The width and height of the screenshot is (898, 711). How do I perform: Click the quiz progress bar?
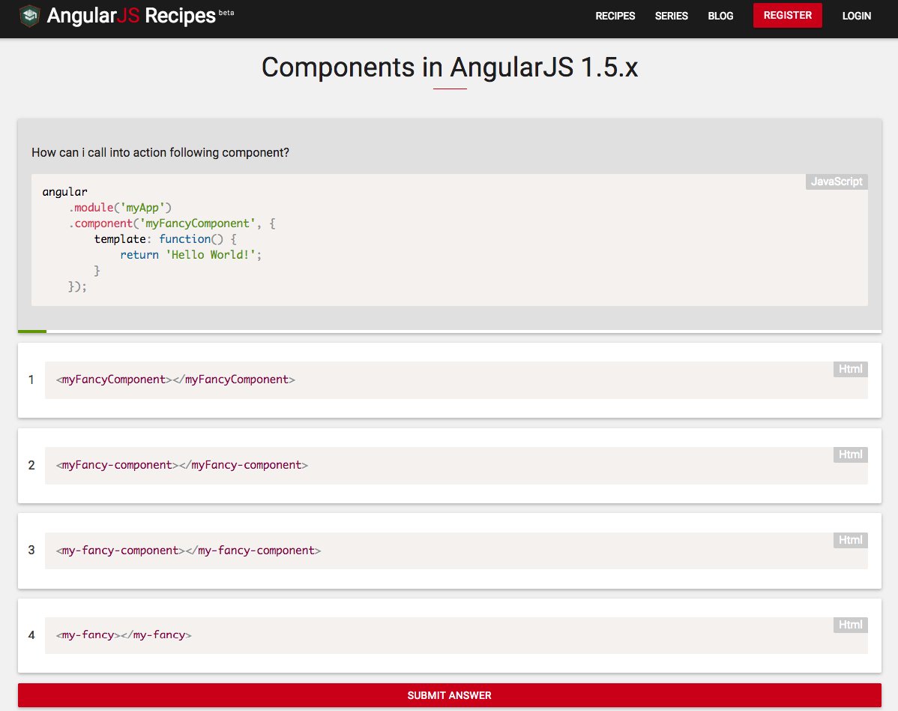450,331
